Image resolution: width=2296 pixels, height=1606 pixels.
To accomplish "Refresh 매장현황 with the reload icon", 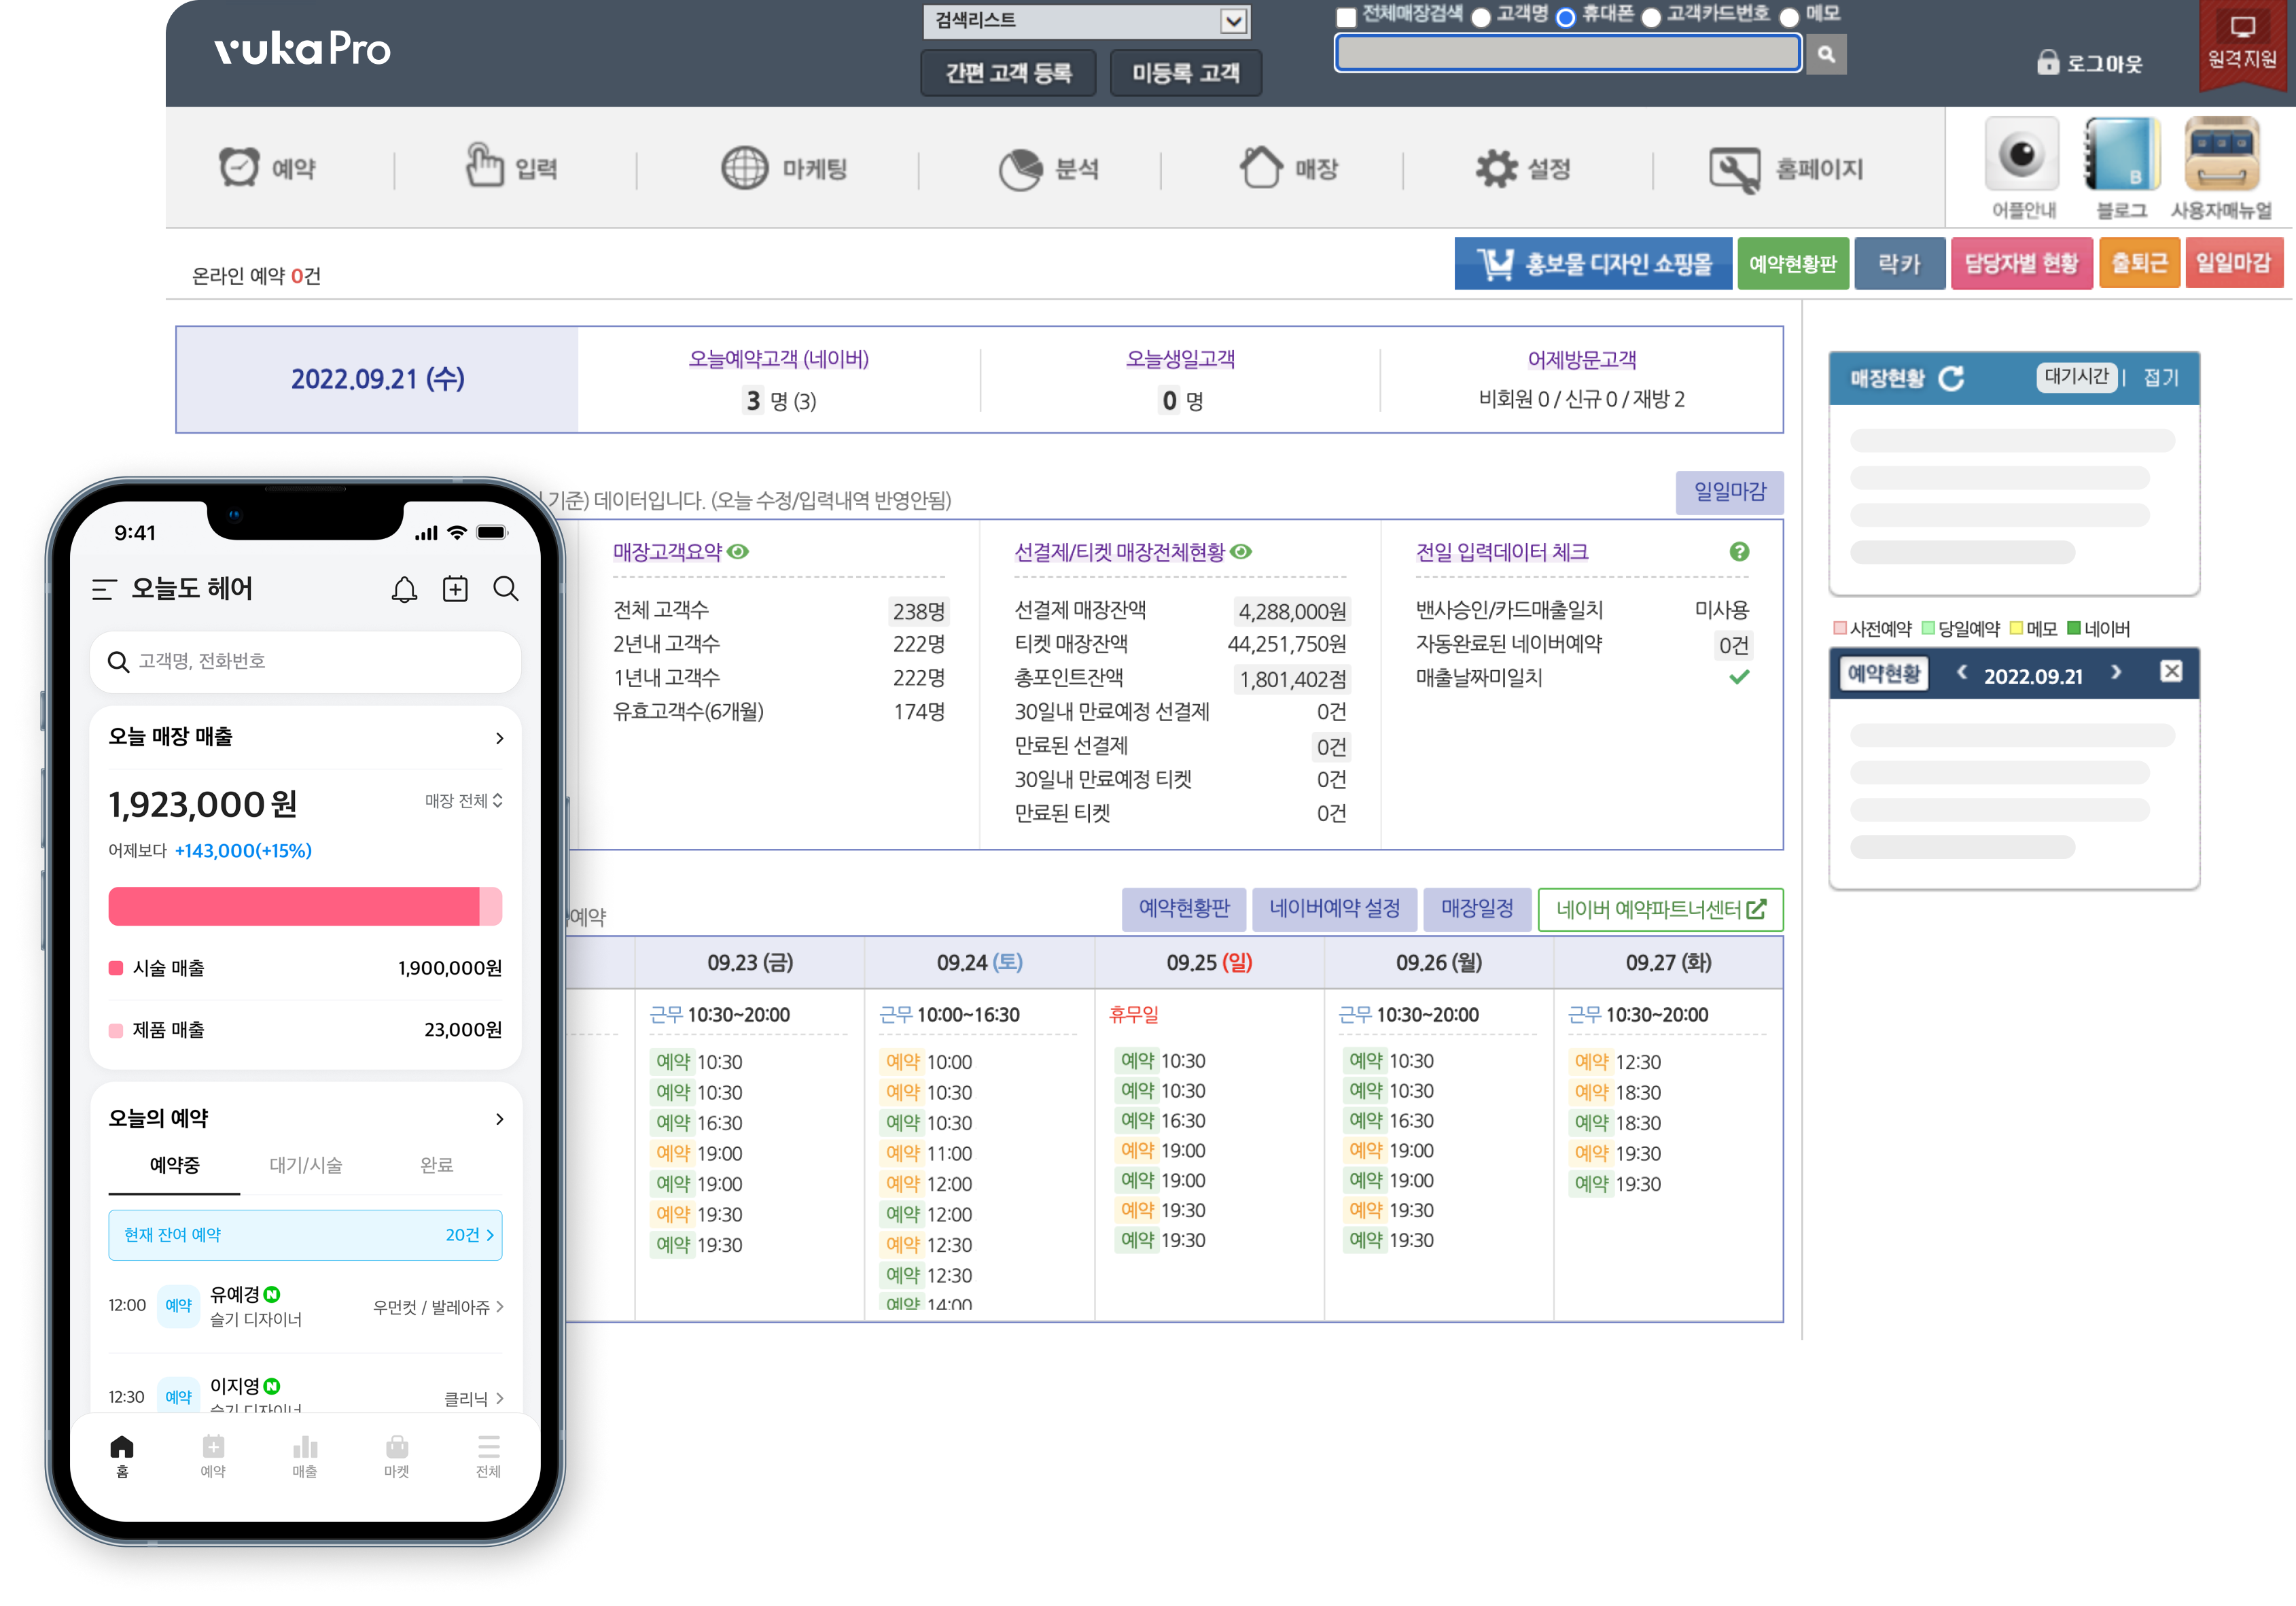I will (1951, 378).
